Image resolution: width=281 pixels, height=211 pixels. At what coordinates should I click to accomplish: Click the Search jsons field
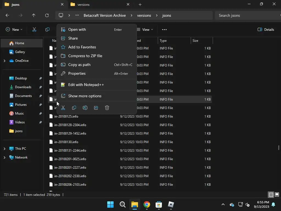[248, 15]
